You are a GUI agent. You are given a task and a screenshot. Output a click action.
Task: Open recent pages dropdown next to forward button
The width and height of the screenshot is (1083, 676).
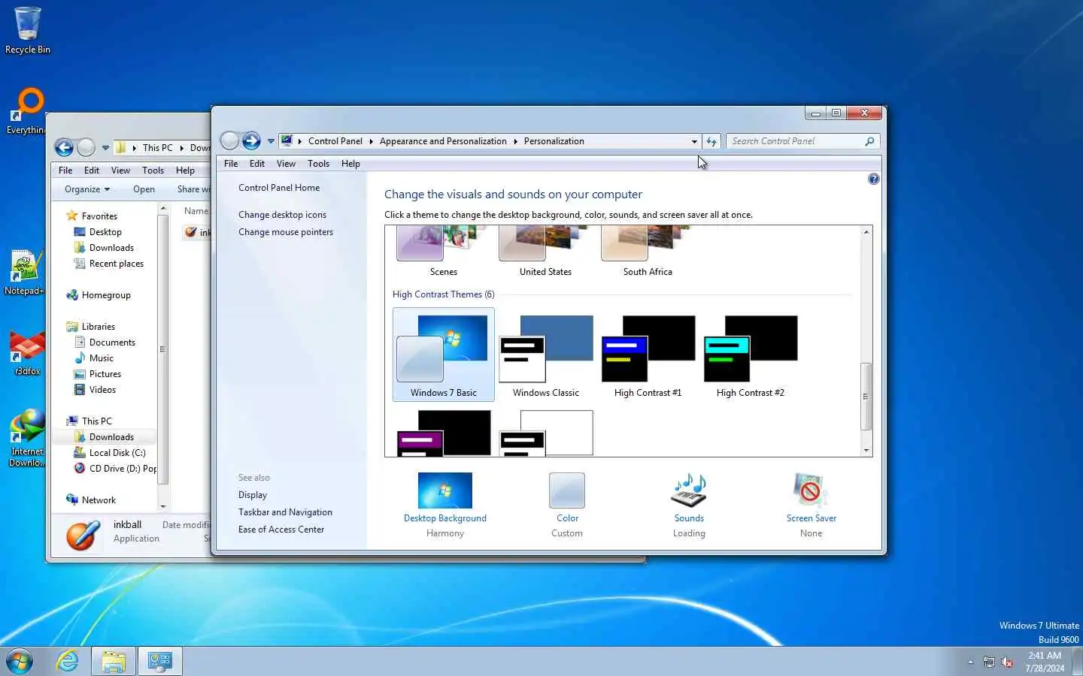coord(271,141)
